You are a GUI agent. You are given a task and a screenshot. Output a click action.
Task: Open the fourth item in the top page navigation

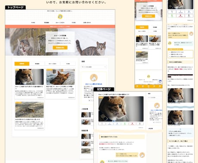[74, 23]
